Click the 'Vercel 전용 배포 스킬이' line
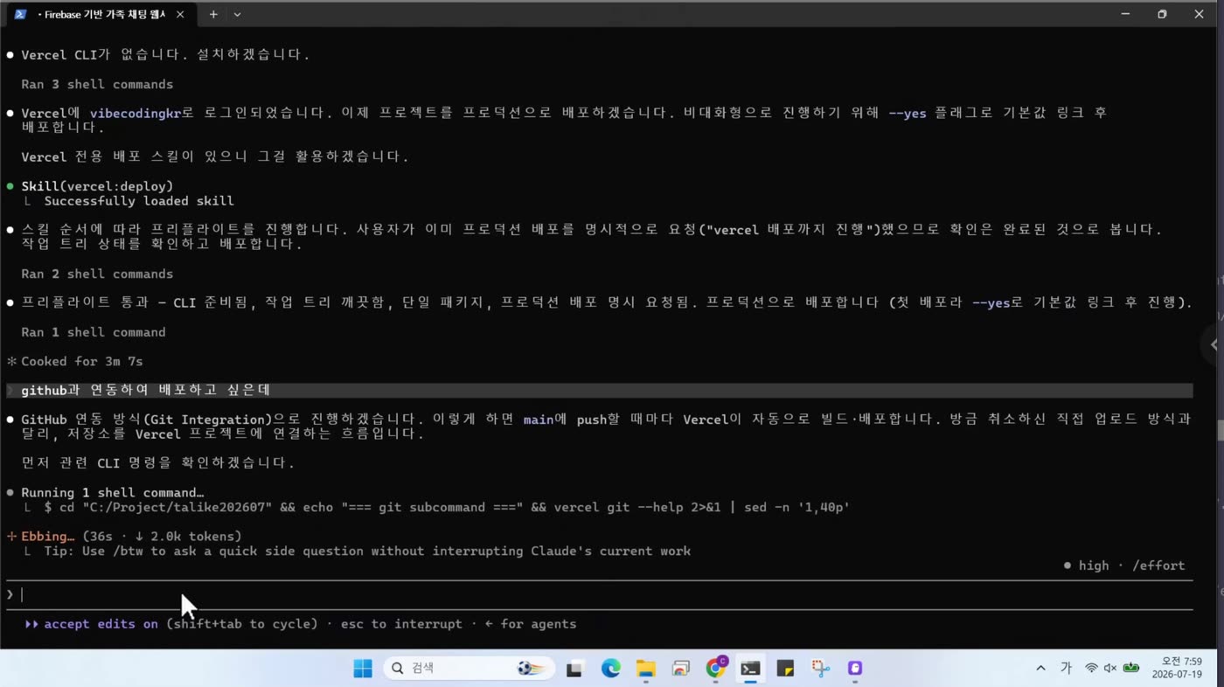The height and width of the screenshot is (687, 1224). (x=215, y=157)
